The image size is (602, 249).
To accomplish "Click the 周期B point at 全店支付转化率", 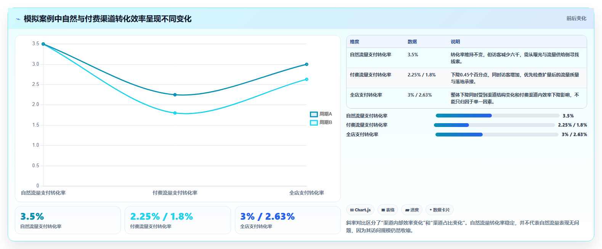I will click(307, 79).
